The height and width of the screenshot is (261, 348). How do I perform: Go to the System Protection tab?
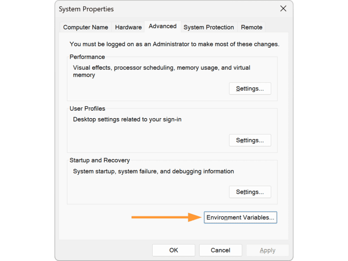209,27
